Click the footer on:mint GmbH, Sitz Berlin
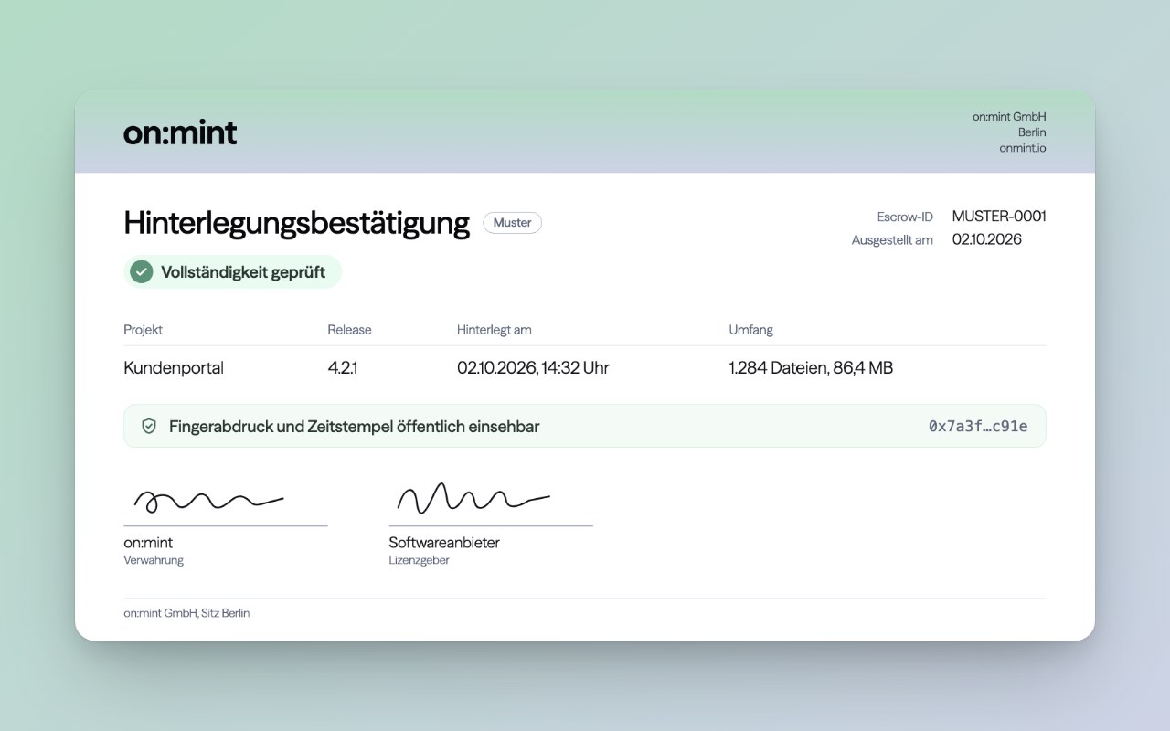This screenshot has height=731, width=1170. [186, 613]
